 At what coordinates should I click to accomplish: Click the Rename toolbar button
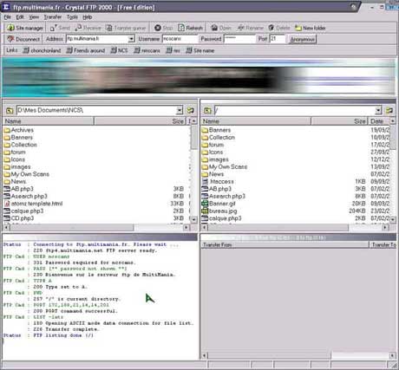click(x=251, y=28)
